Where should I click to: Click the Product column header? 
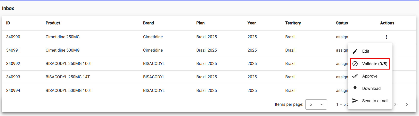pyautogui.click(x=53, y=23)
